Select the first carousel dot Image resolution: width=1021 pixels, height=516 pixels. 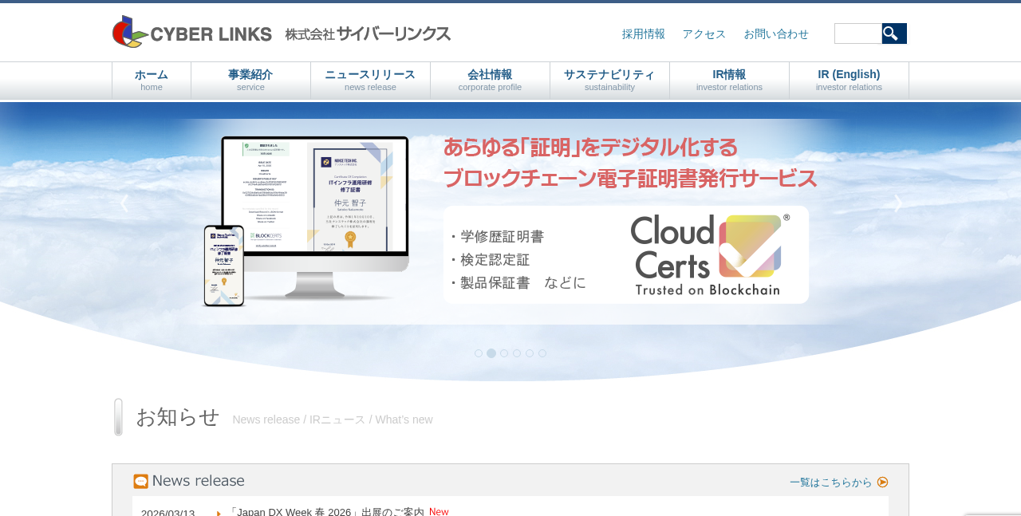click(x=479, y=353)
